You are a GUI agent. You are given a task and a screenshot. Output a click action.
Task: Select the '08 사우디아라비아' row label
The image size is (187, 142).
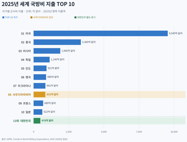click(19, 95)
